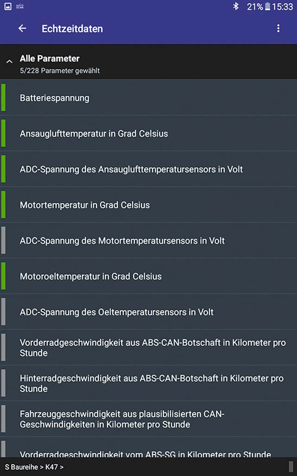Tap the ADC-Spannung des Ansauglufttemperatursensors row
Screen dimensions: 297x476
pos(148,169)
